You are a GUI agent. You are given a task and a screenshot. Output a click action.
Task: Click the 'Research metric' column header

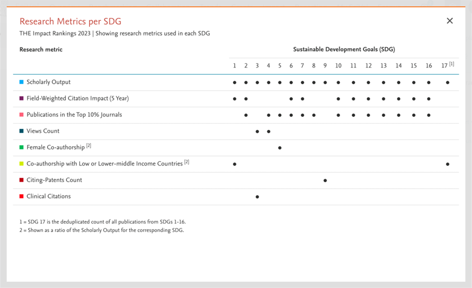pyautogui.click(x=41, y=49)
